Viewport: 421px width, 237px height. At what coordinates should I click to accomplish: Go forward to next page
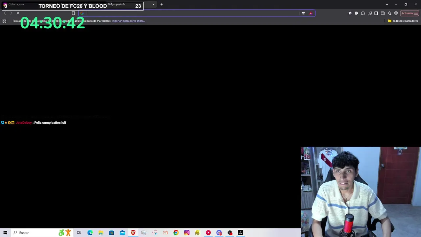11,13
